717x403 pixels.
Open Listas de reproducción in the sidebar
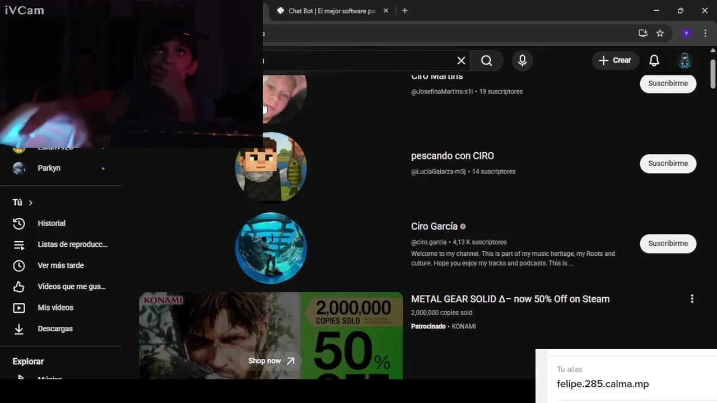coord(60,245)
